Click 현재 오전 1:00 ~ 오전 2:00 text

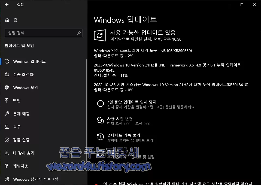(129, 124)
